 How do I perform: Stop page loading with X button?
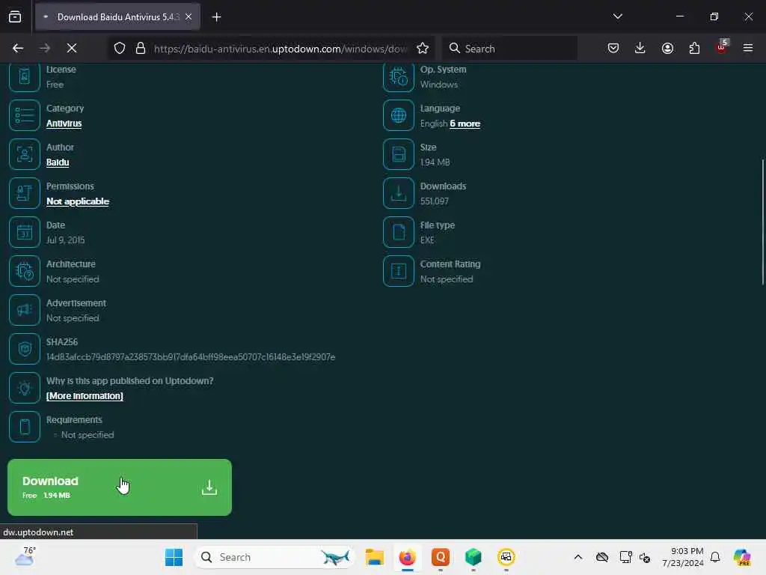coord(71,48)
